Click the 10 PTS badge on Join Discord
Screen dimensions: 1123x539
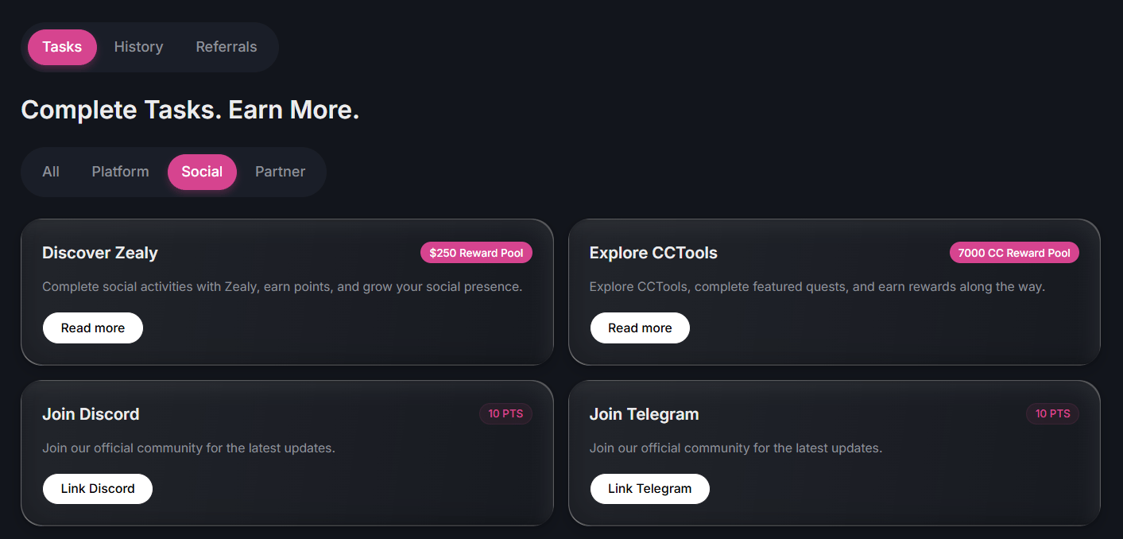505,413
